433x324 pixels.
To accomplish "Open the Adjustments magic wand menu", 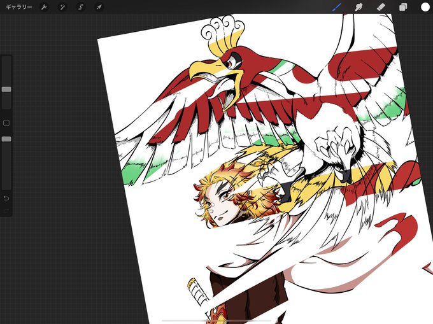I will tap(62, 7).
